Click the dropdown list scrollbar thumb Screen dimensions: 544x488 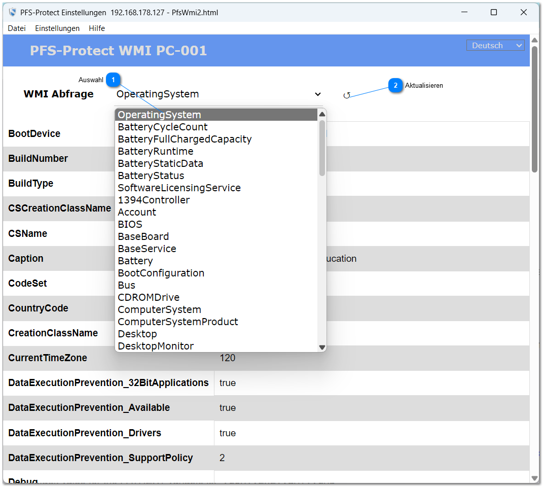[x=321, y=147]
